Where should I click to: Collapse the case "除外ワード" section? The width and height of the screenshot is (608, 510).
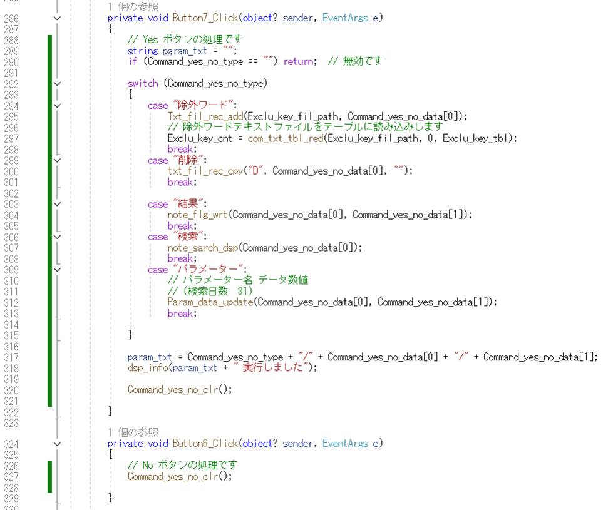coord(58,105)
